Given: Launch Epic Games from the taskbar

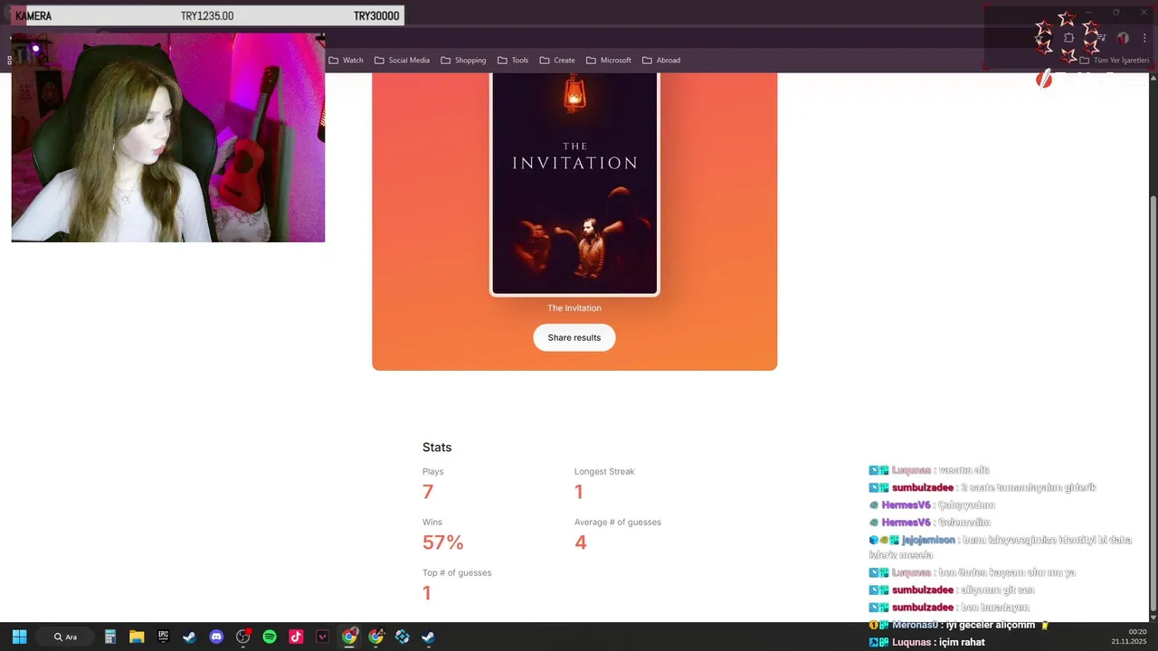Looking at the screenshot, I should pyautogui.click(x=163, y=637).
